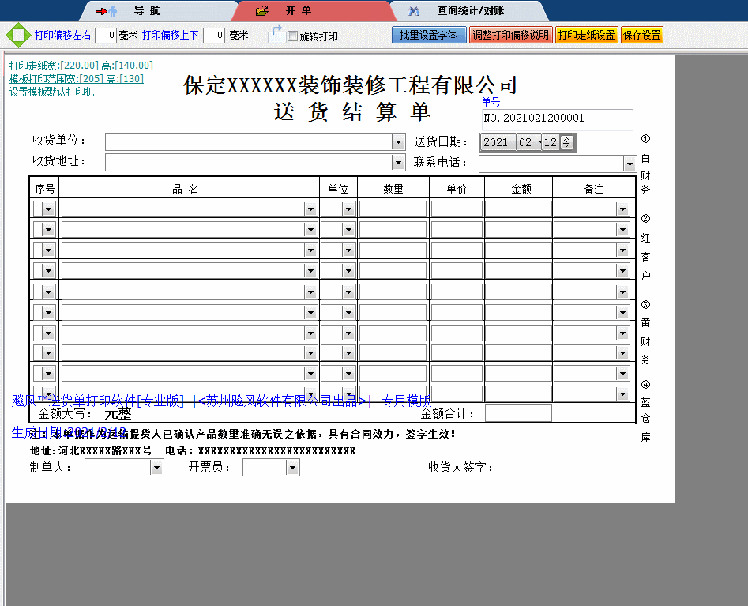Click the 金额合计 total field
The image size is (748, 606).
pyautogui.click(x=517, y=413)
